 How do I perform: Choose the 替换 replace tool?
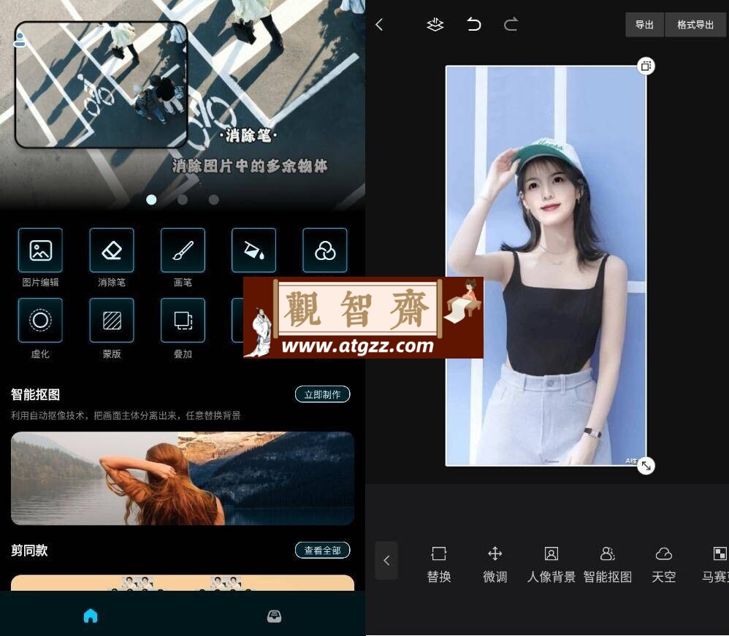pyautogui.click(x=439, y=564)
